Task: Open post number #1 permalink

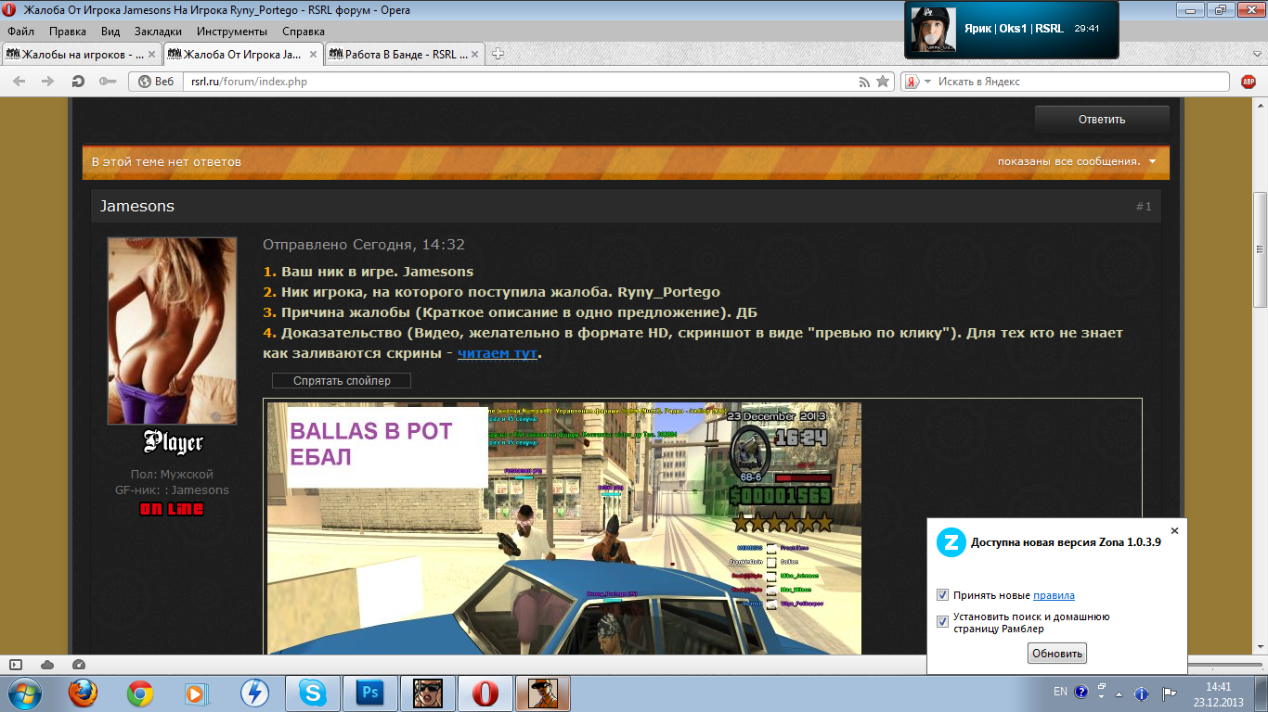Action: tap(1144, 207)
